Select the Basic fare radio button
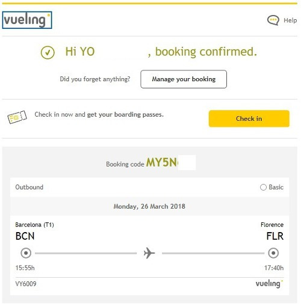 [x=263, y=188]
